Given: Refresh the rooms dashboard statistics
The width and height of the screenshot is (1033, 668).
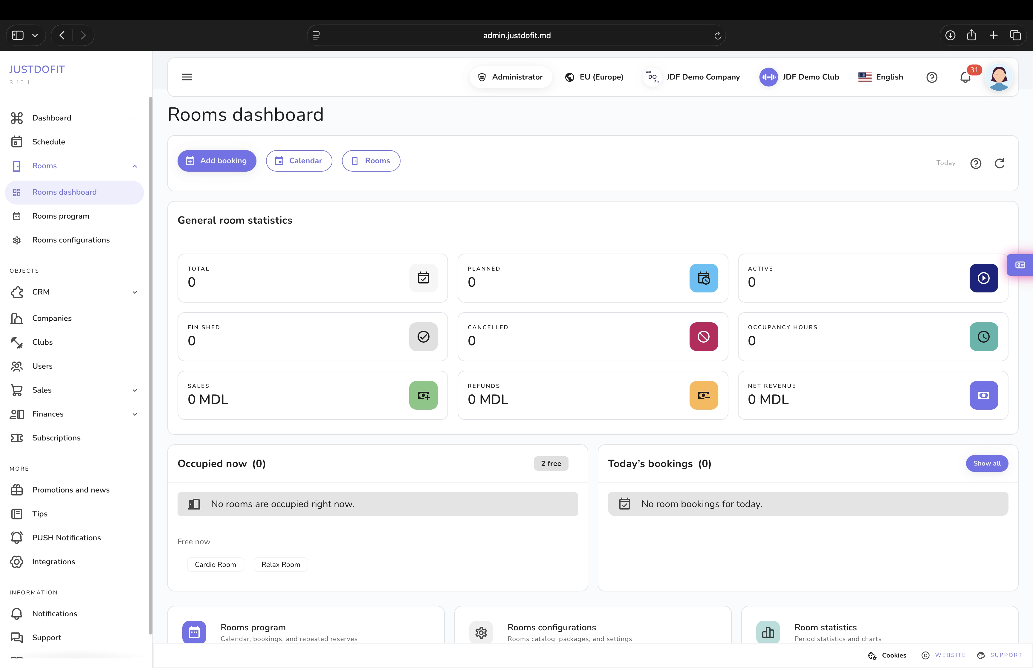Looking at the screenshot, I should (1000, 163).
